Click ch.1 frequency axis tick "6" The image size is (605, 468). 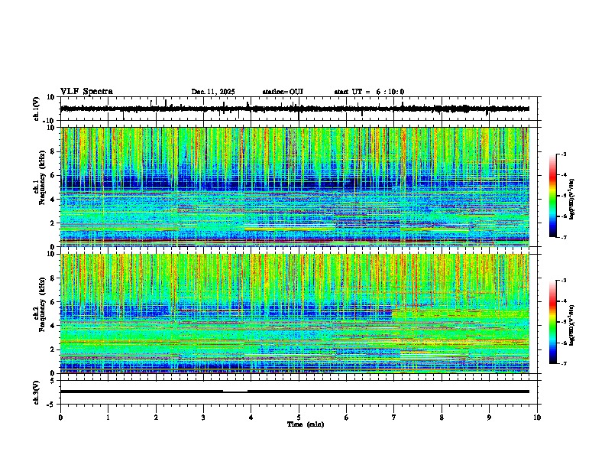pyautogui.click(x=53, y=175)
